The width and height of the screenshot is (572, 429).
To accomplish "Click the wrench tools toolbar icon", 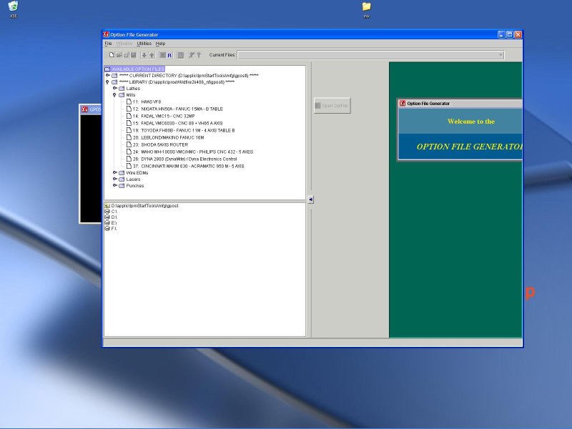I will click(191, 55).
